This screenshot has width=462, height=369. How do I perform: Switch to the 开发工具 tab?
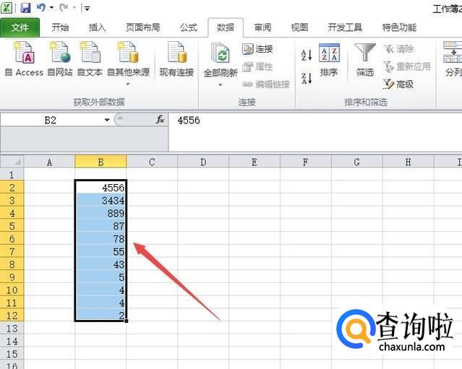(x=345, y=27)
